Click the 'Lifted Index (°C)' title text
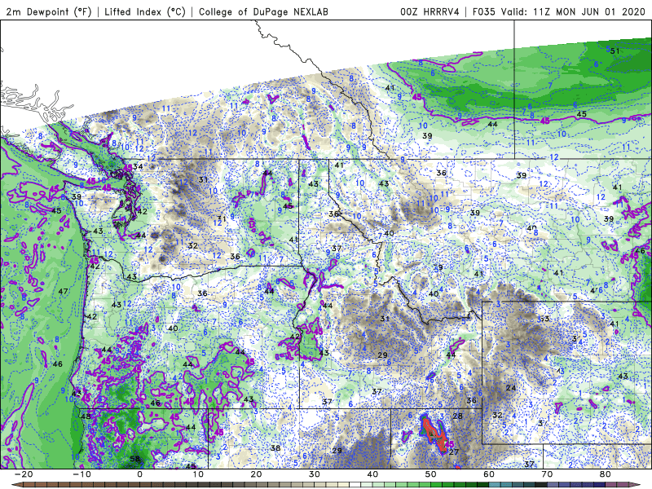Image resolution: width=652 pixels, height=489 pixels. pyautogui.click(x=145, y=11)
